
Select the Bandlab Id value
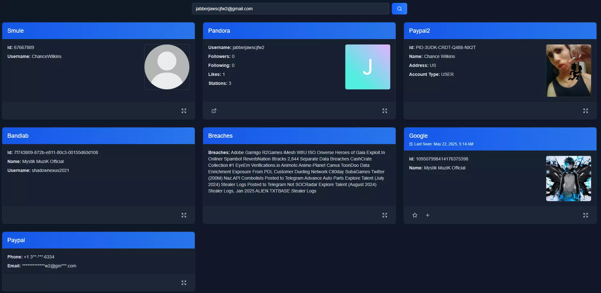[56, 152]
